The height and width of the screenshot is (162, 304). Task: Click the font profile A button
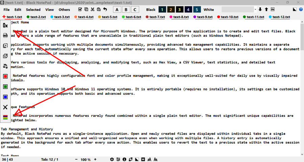pos(117,9)
